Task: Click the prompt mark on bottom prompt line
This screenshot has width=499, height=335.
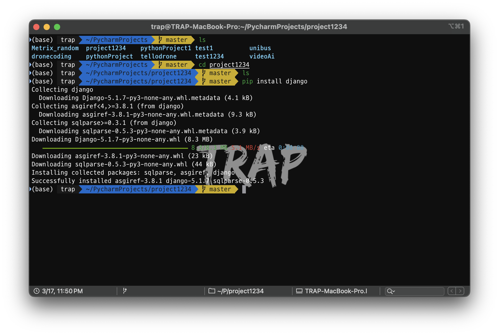Action: click(30, 189)
